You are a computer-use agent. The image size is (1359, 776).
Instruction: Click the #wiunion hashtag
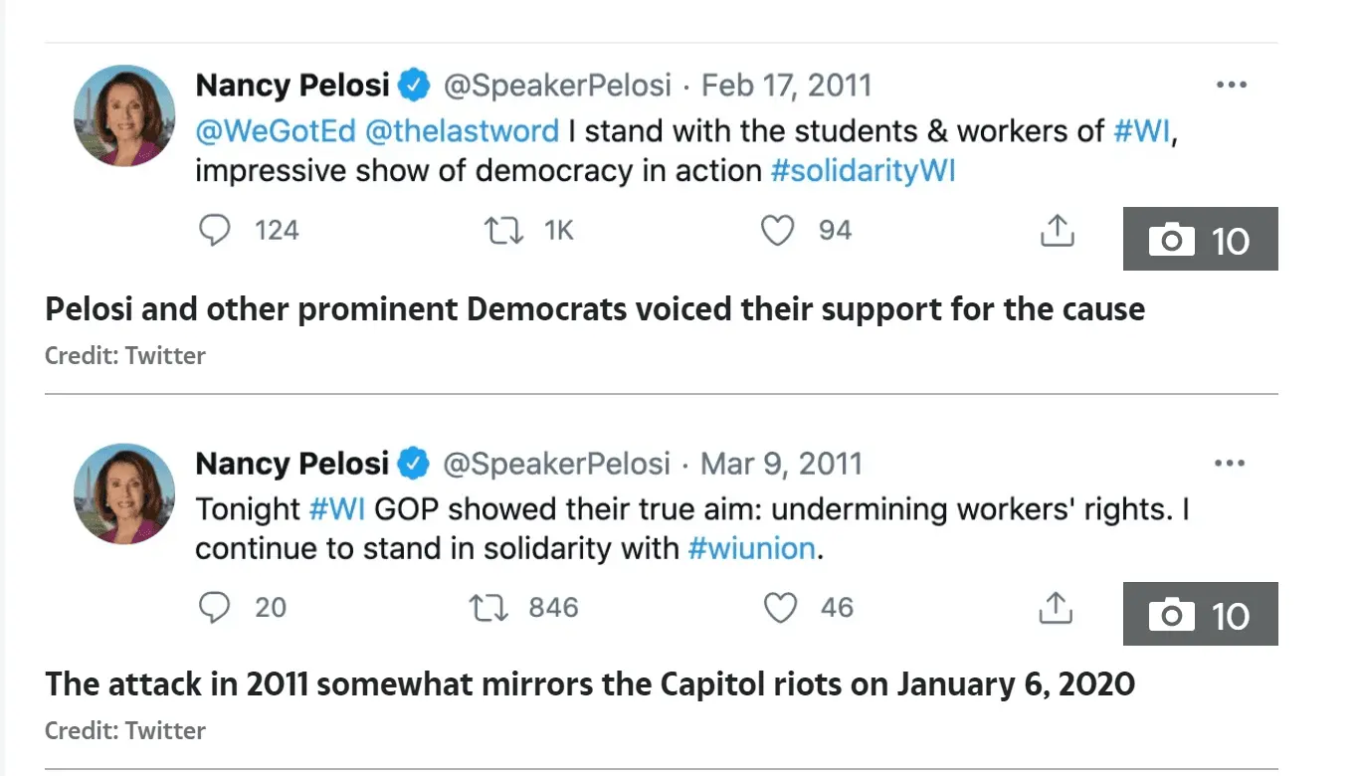(751, 548)
